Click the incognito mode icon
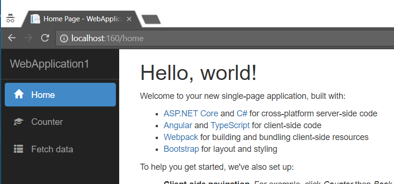Viewport: 394px width, 184px height. pyautogui.click(x=10, y=18)
